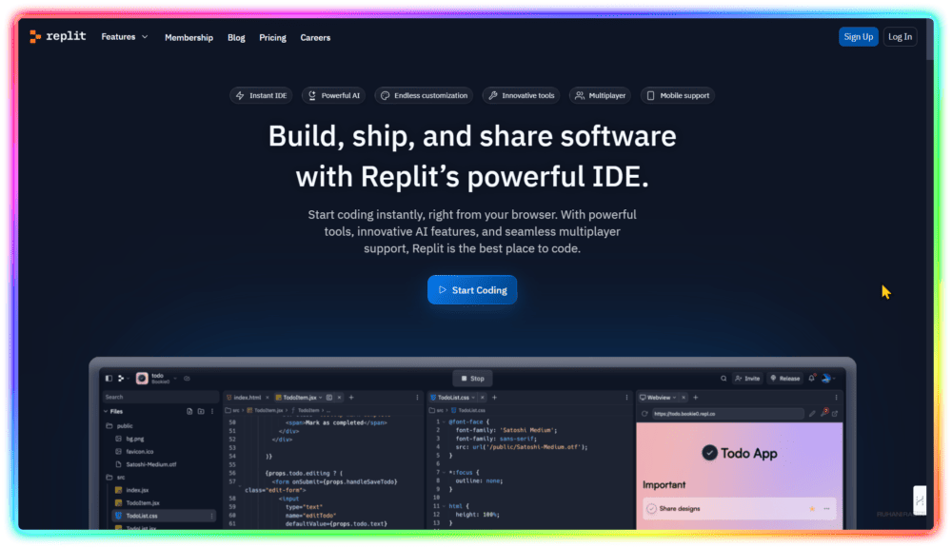Create a new file from the Files panel icon
Image resolution: width=952 pixels, height=548 pixels.
(x=189, y=410)
